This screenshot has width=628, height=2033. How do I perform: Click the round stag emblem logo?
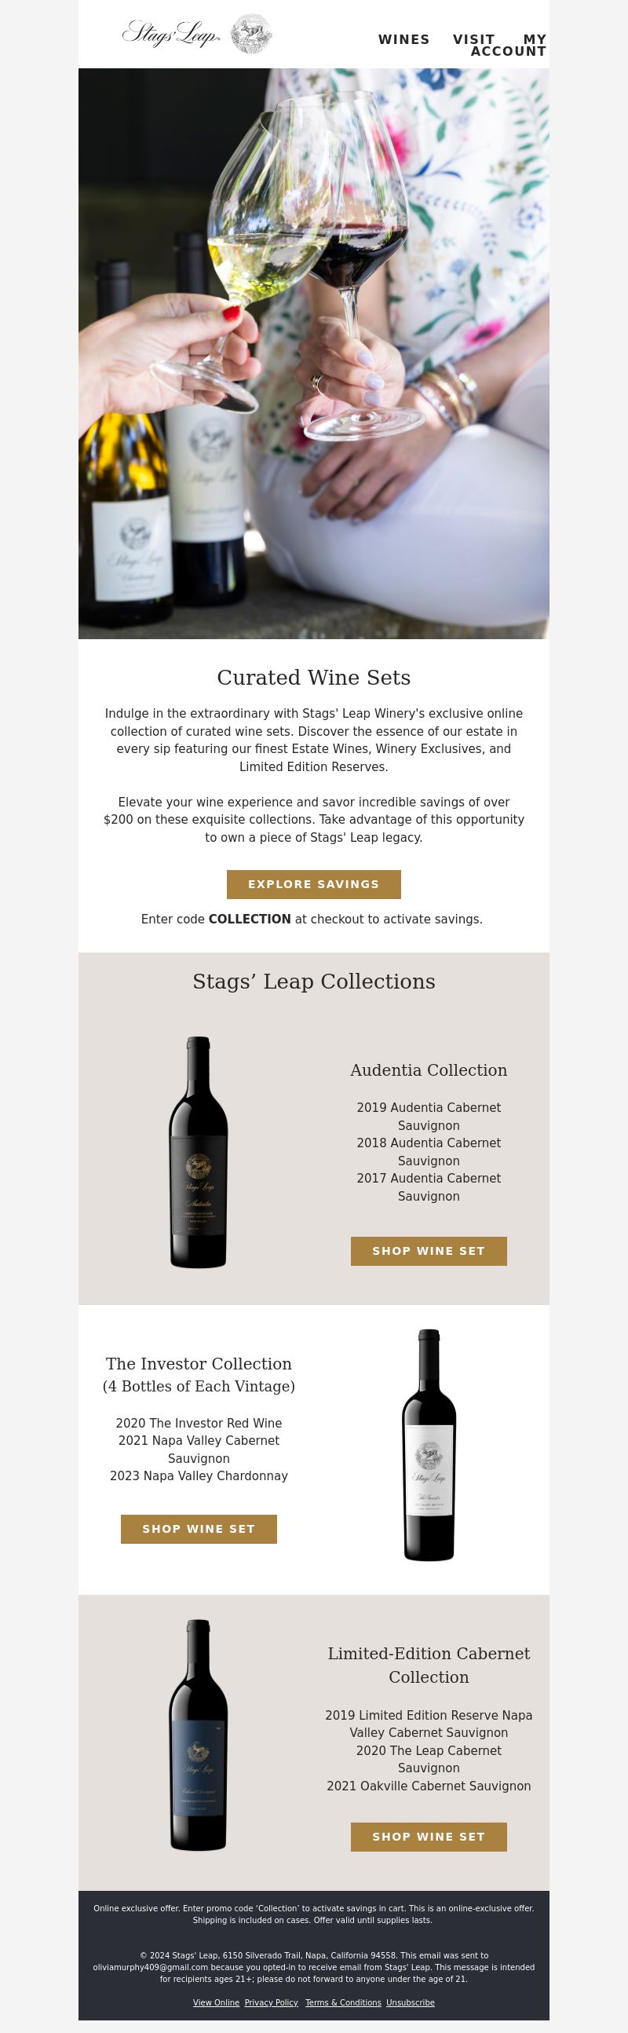click(x=251, y=34)
